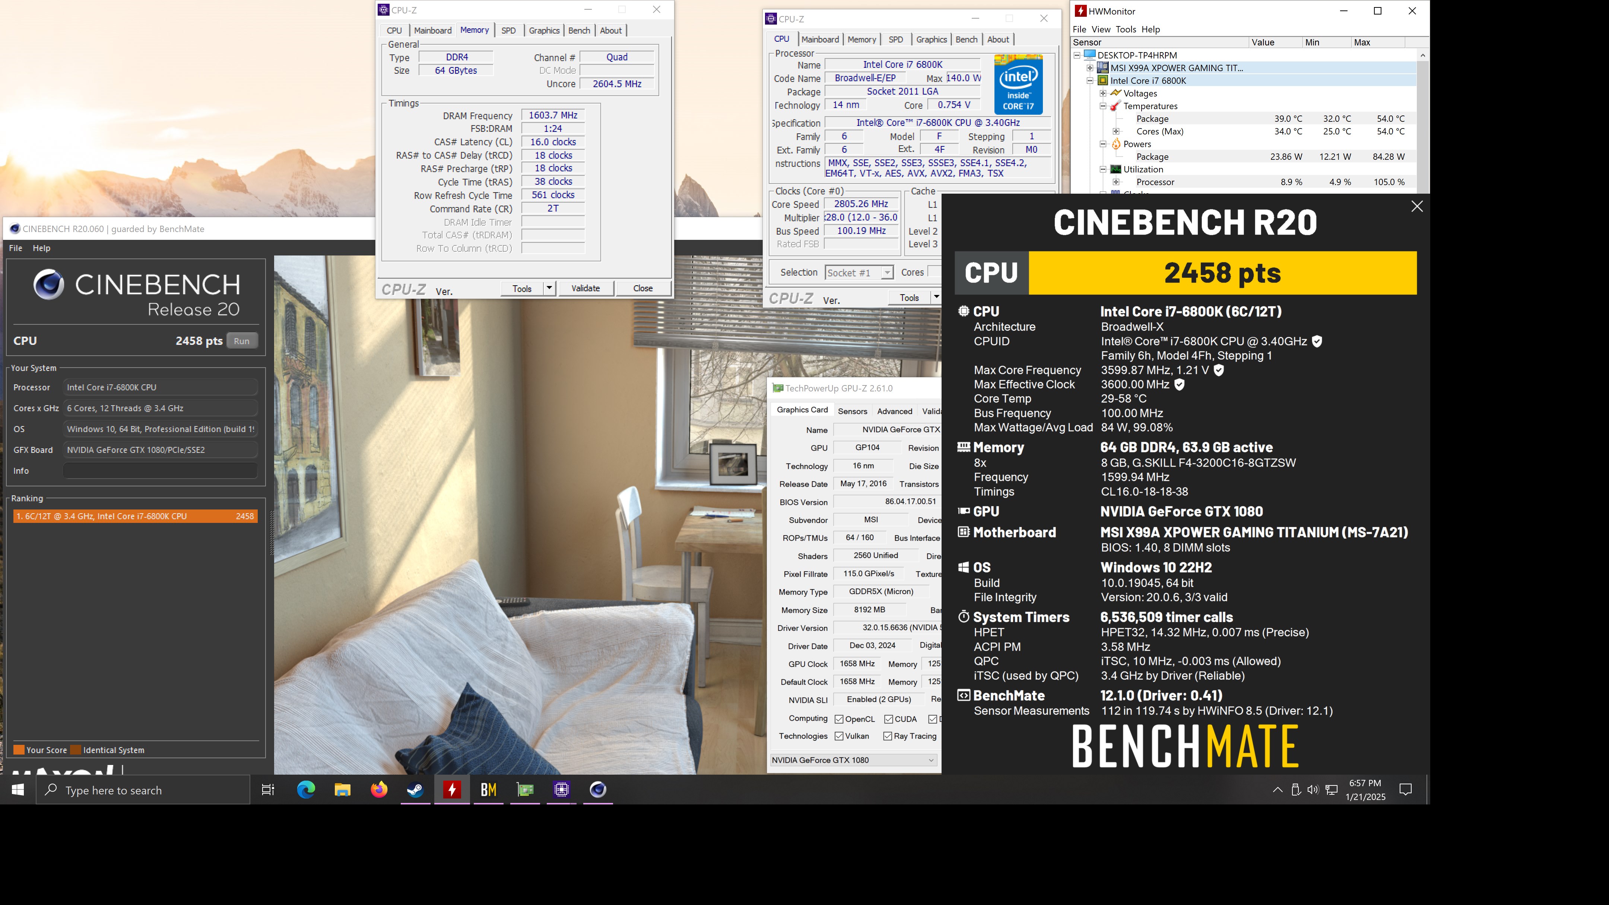Open BenchMate from the BM taskbar icon
Viewport: 1609px width, 905px height.
(x=488, y=790)
